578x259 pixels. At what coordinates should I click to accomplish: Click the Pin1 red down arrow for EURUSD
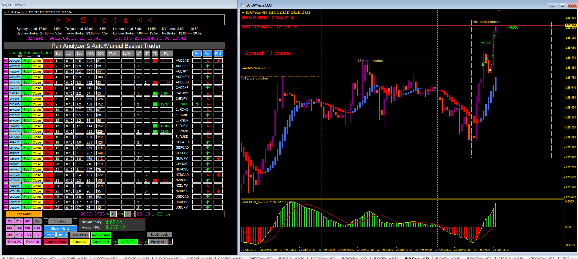(x=208, y=137)
